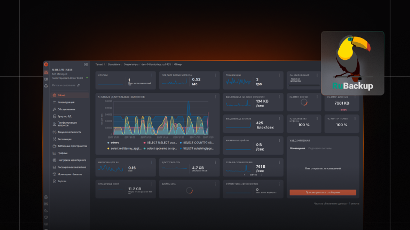Open the notifications bell icon in left rail
The height and width of the screenshot is (230, 410).
46,86
